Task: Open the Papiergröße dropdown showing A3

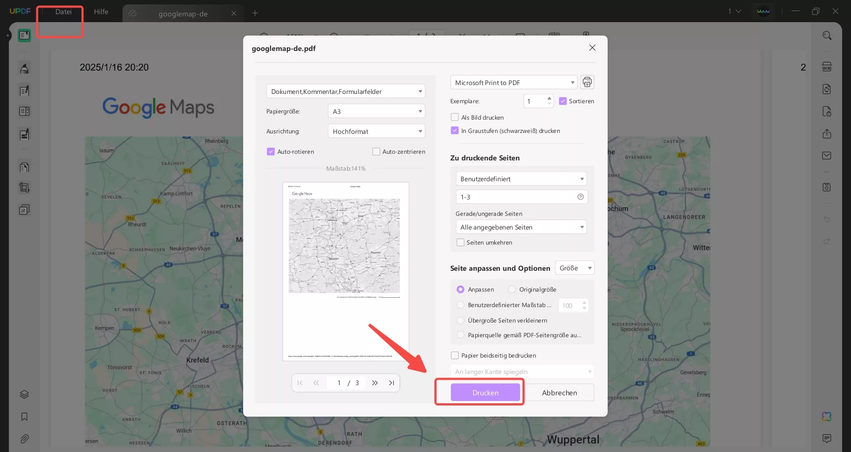Action: pos(376,111)
